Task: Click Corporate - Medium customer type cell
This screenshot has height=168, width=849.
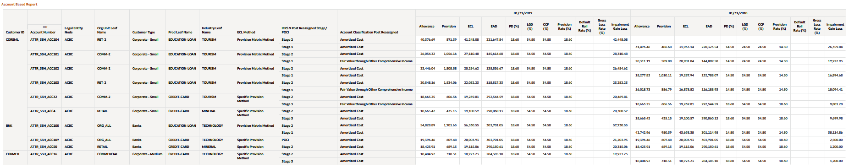Action: point(147,154)
